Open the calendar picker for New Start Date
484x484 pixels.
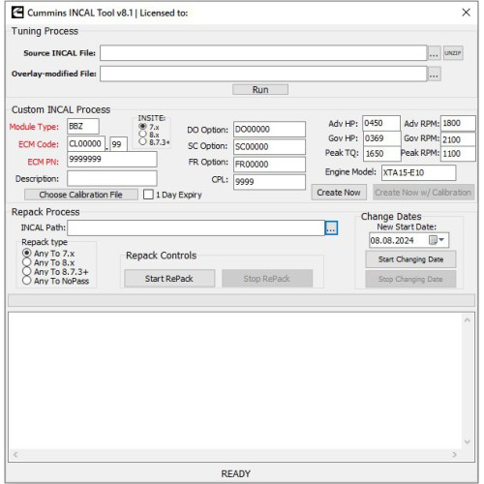(437, 240)
